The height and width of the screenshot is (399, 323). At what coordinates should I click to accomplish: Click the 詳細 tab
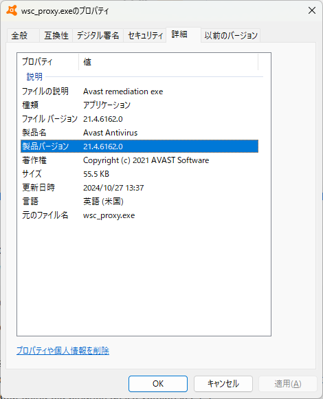tap(183, 34)
